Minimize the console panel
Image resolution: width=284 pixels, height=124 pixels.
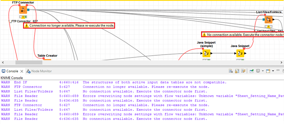[278, 70]
